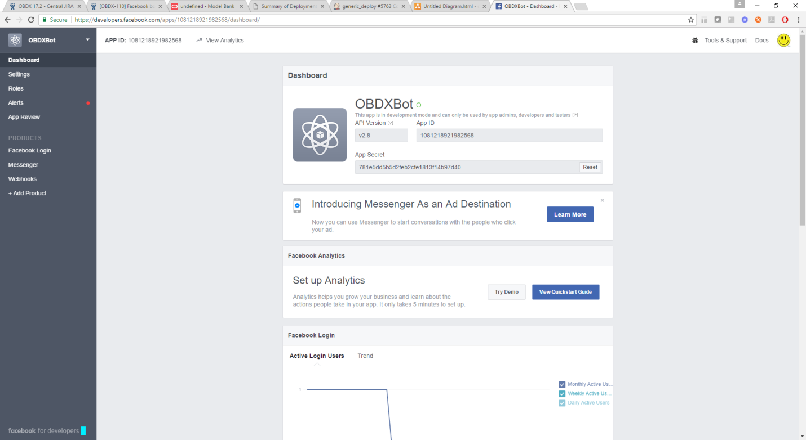The width and height of the screenshot is (806, 440).
Task: Reload the page with the refresh icon
Action: point(32,20)
